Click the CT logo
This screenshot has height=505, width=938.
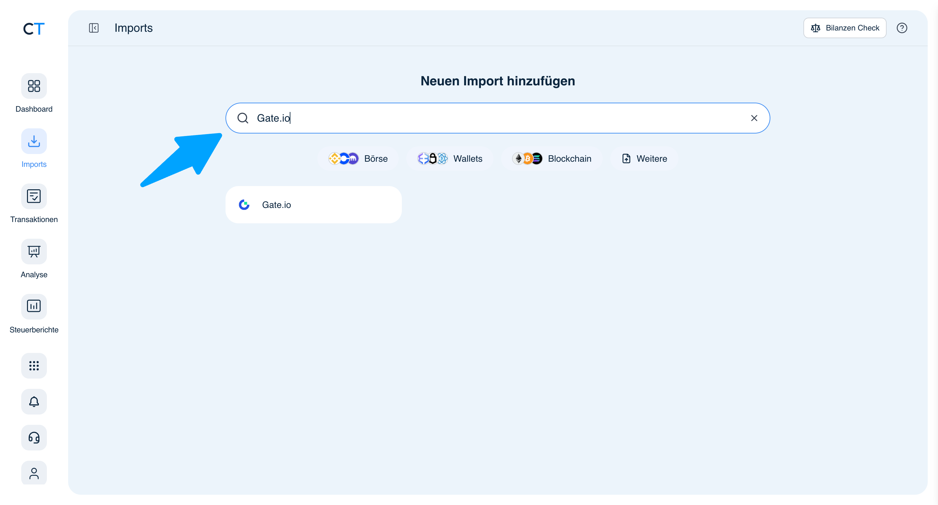[x=34, y=28]
